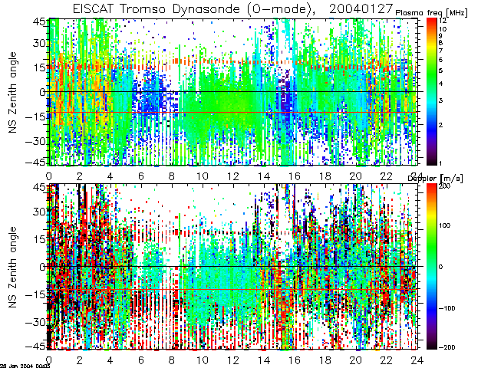This screenshot has width=491, height=368.
Task: Click the '30' y-axis tick of bottom panel
Action: pos(40,212)
